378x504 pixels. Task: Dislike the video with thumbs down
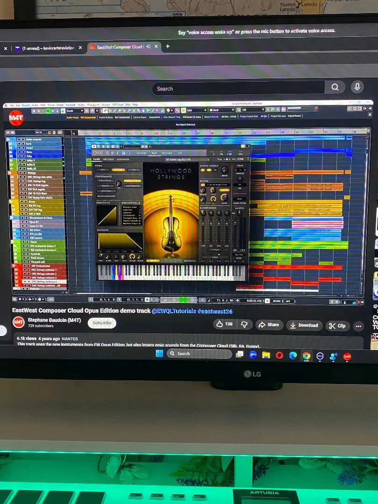tap(244, 324)
